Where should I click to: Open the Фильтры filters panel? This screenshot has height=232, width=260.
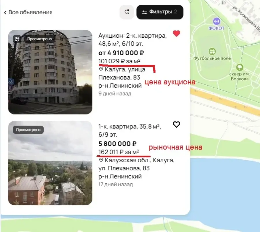(160, 12)
